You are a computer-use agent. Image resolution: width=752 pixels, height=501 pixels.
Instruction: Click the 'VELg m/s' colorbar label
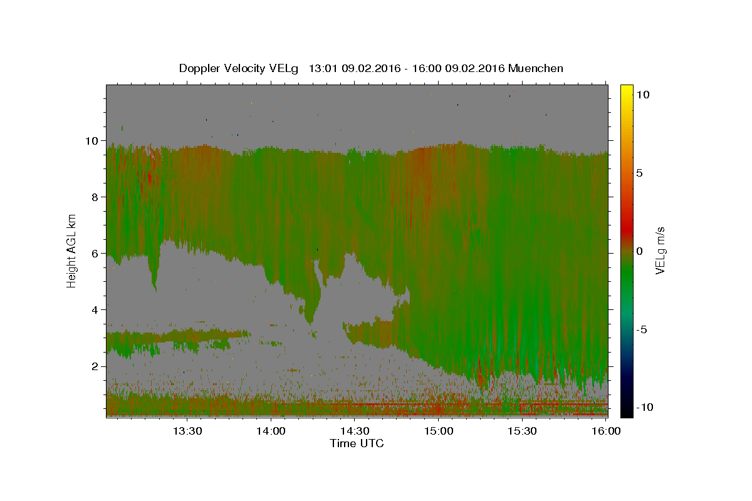[x=660, y=250]
